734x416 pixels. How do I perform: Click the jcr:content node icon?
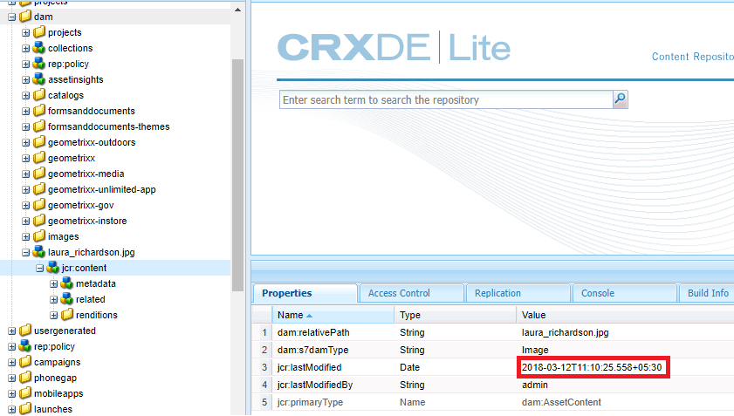tap(53, 268)
